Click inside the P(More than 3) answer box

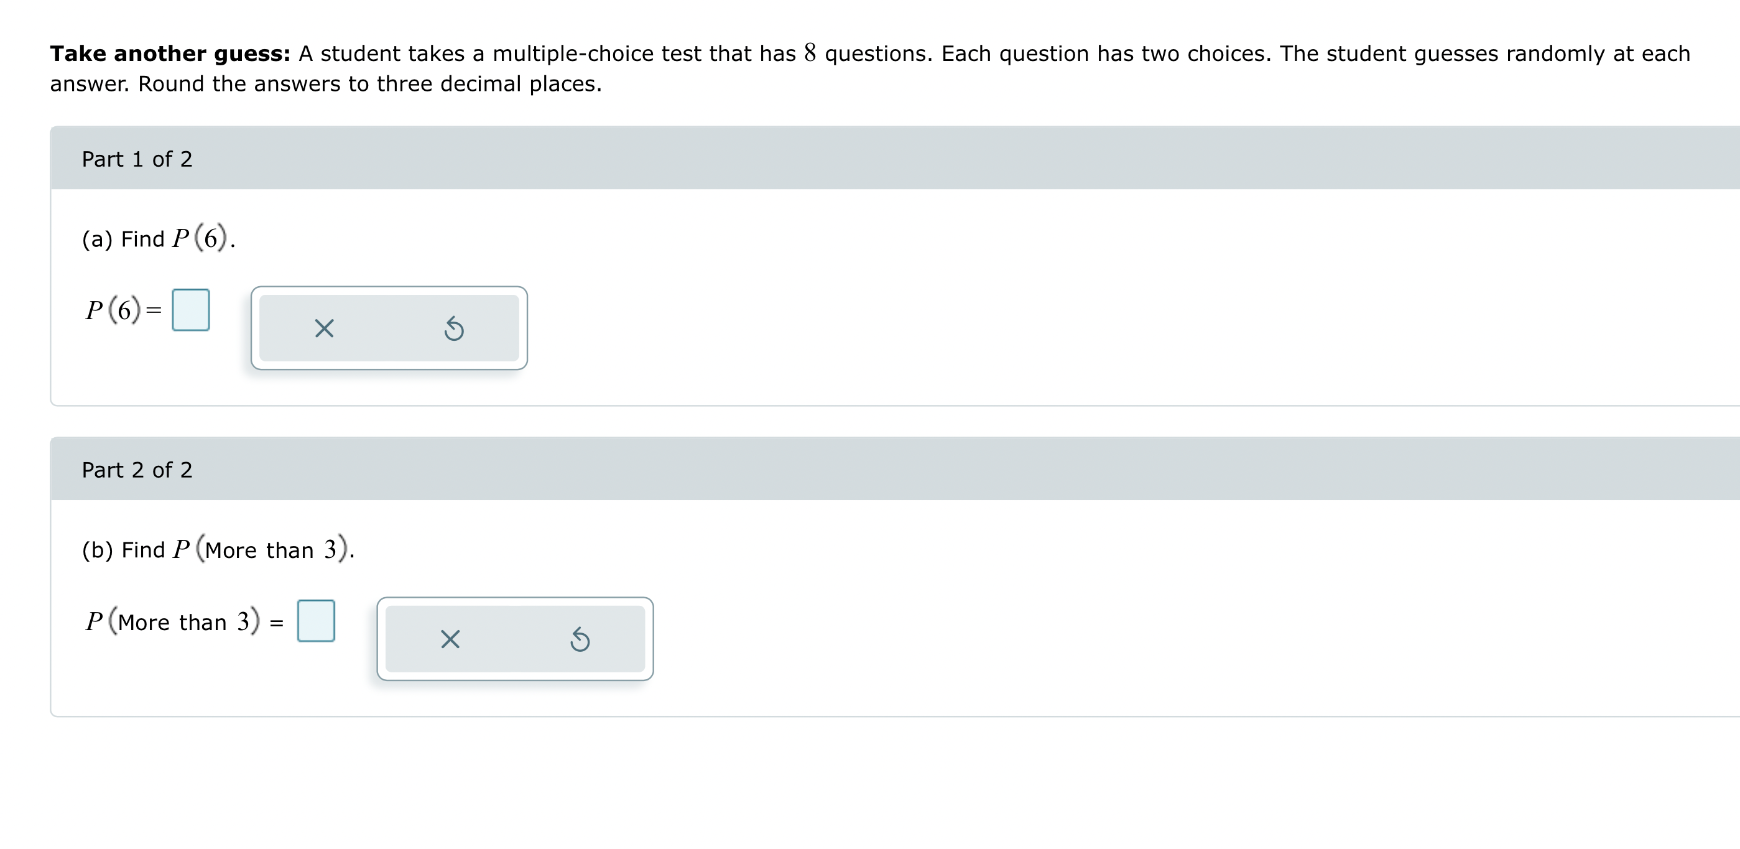coord(316,620)
